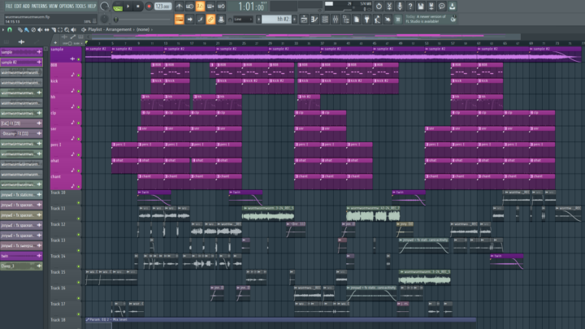Open the OPTIONS menu
Image resolution: width=585 pixels, height=329 pixels.
click(x=67, y=6)
